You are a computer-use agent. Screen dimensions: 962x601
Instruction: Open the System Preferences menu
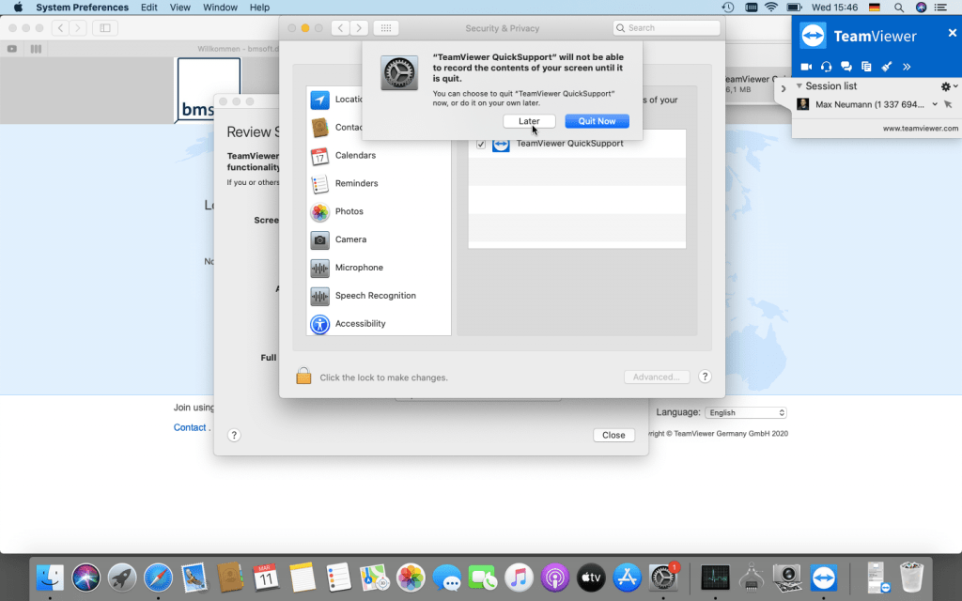pyautogui.click(x=83, y=8)
